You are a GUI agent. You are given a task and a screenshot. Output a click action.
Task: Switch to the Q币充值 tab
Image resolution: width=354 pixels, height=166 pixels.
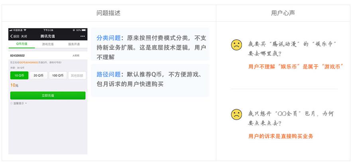coord(22,44)
